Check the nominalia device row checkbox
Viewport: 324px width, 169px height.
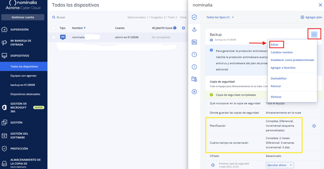[x=53, y=37]
